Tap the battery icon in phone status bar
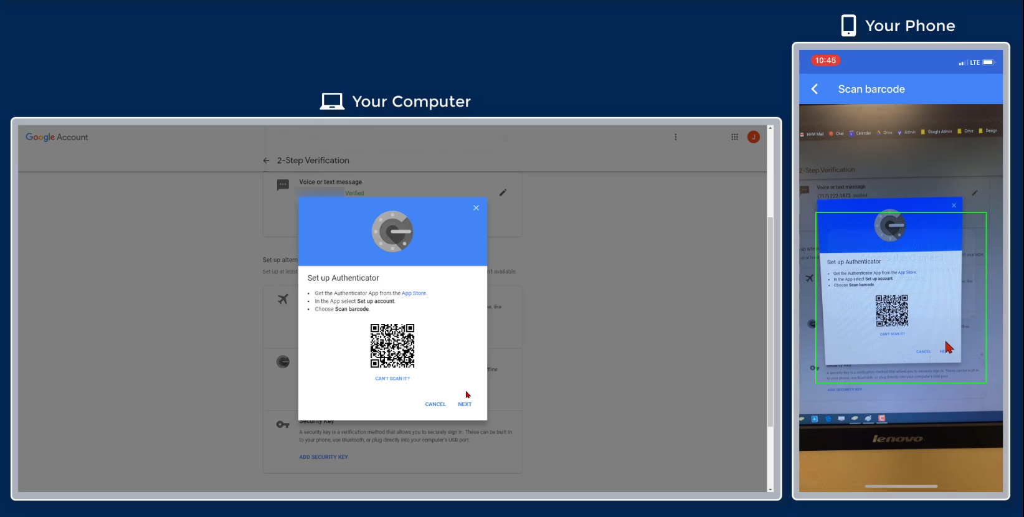 click(x=989, y=62)
